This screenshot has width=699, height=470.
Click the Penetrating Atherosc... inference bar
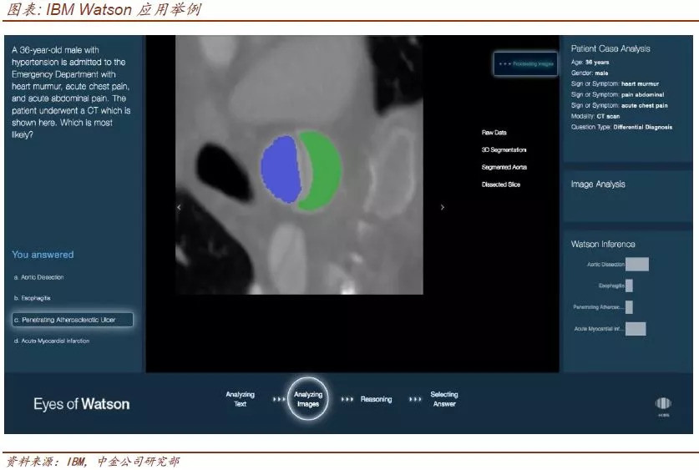click(x=629, y=307)
